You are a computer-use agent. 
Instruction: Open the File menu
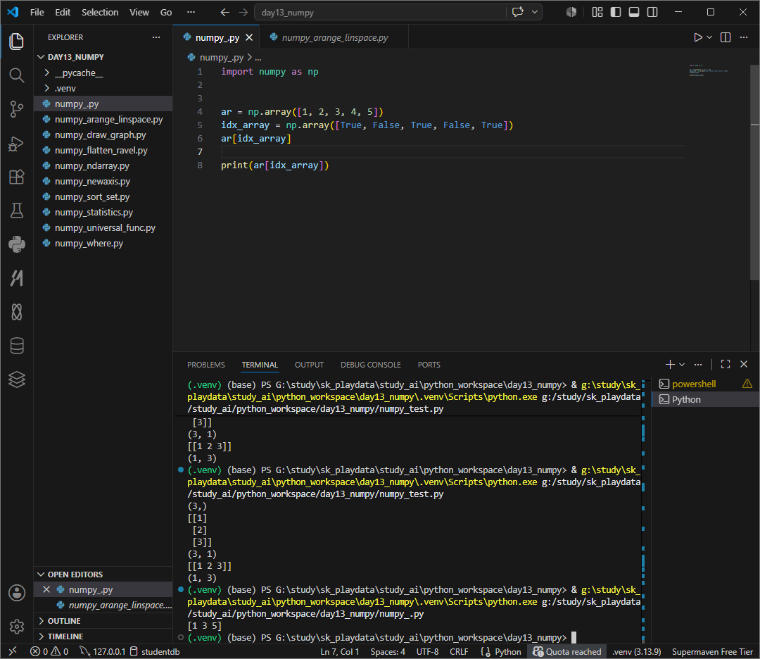(37, 12)
